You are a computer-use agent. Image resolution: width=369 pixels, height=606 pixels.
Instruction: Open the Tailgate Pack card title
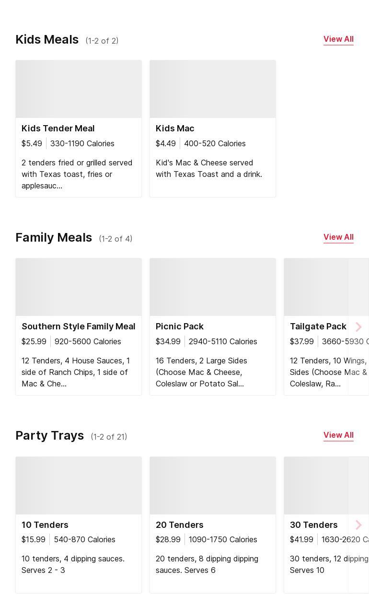point(318,326)
